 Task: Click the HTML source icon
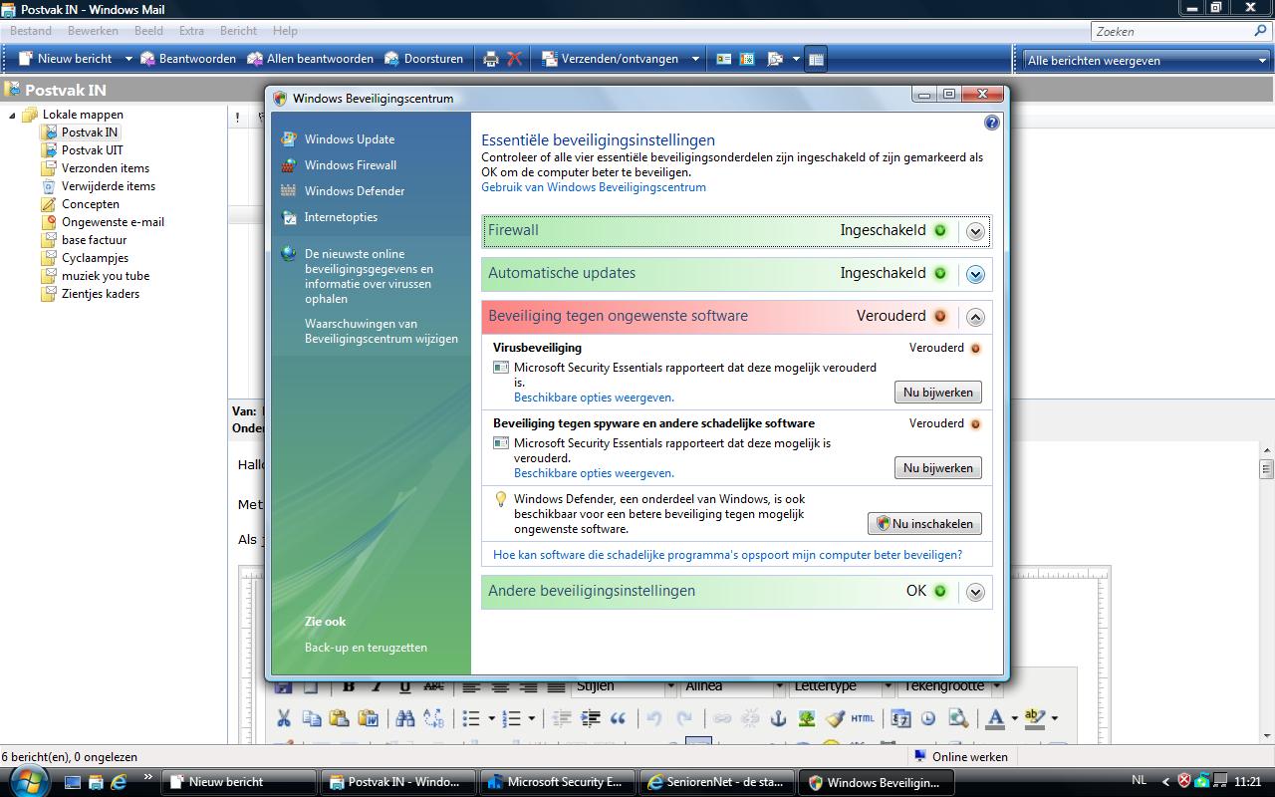pyautogui.click(x=863, y=718)
